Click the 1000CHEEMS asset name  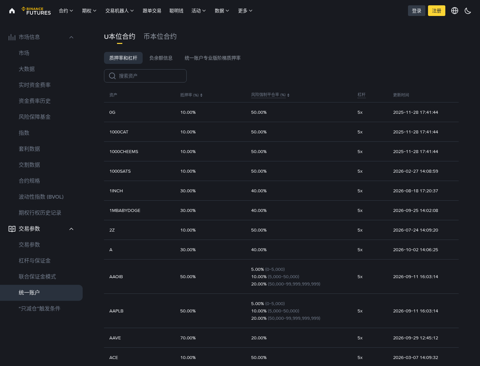point(124,151)
